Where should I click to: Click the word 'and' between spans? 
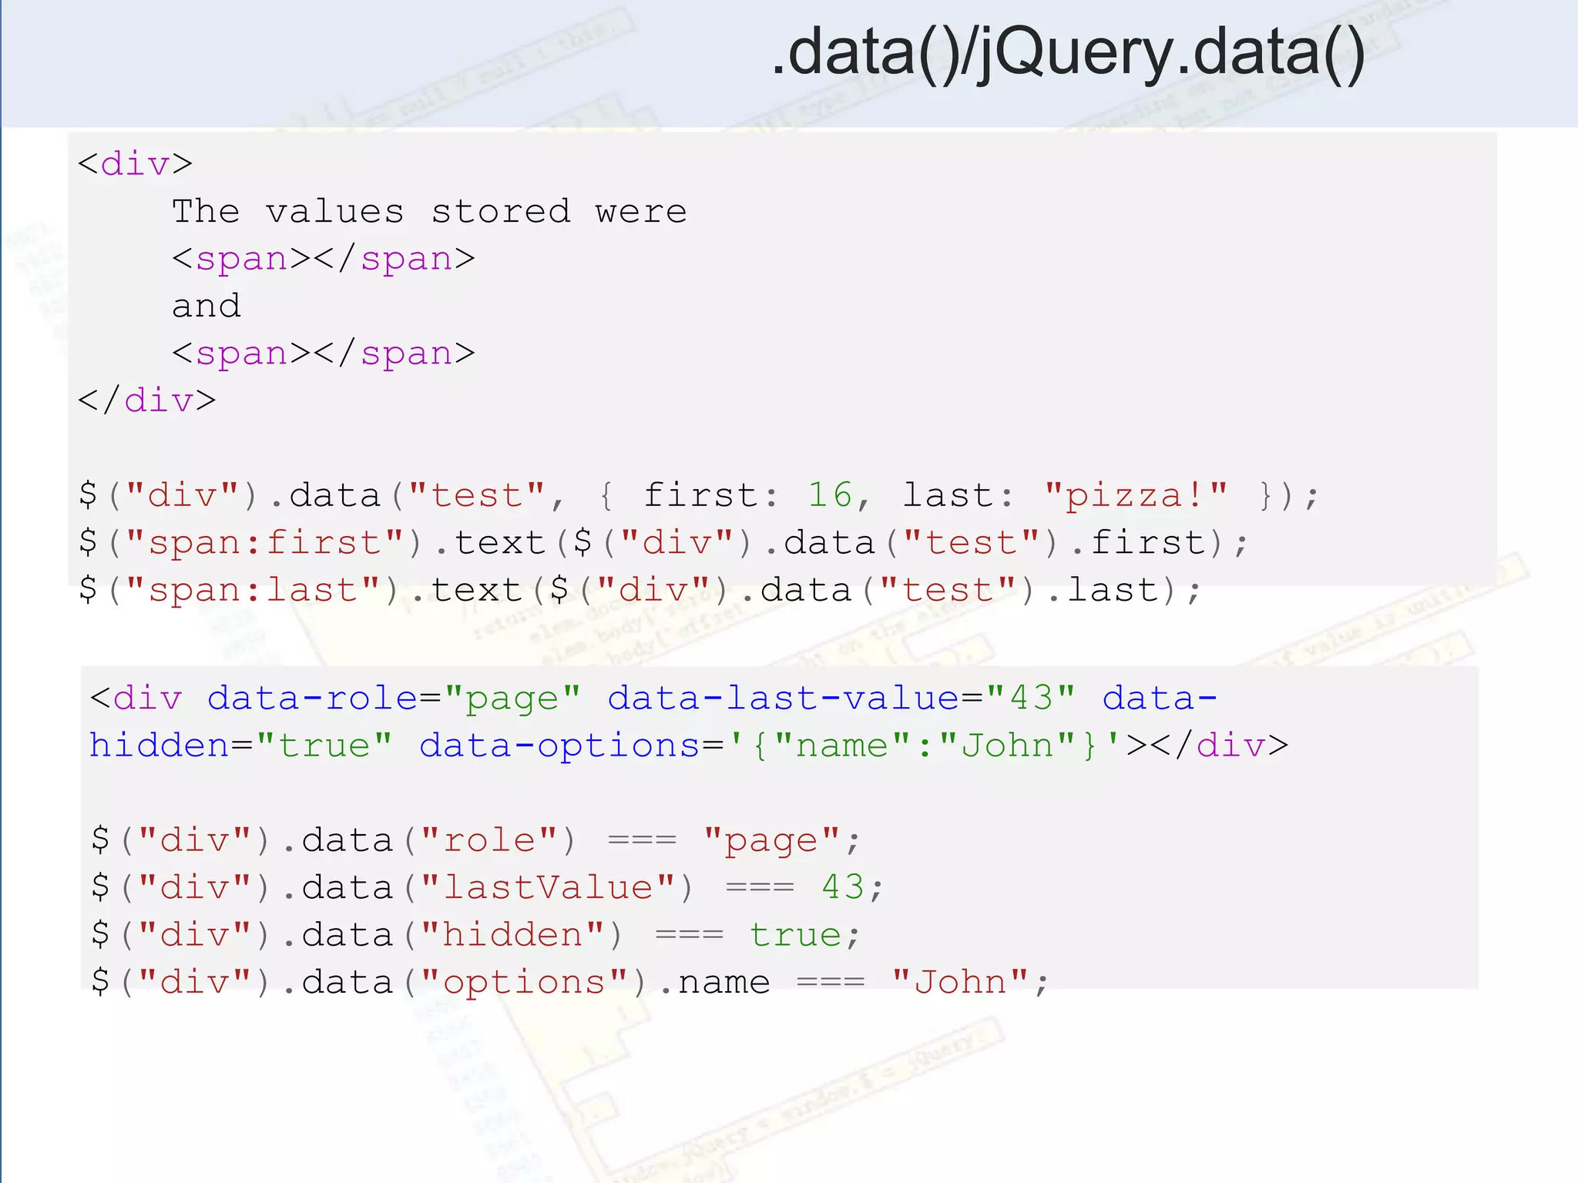[206, 306]
